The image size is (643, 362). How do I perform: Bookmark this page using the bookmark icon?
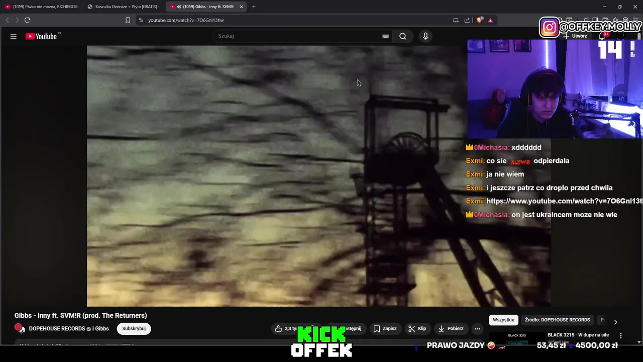tap(128, 20)
